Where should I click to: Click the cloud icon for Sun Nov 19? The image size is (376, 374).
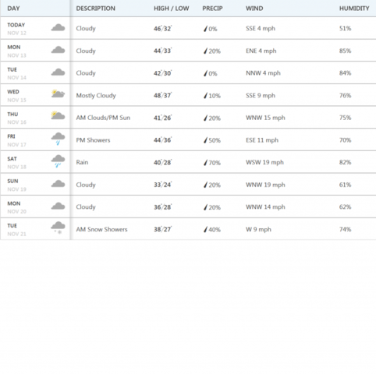[x=58, y=184]
